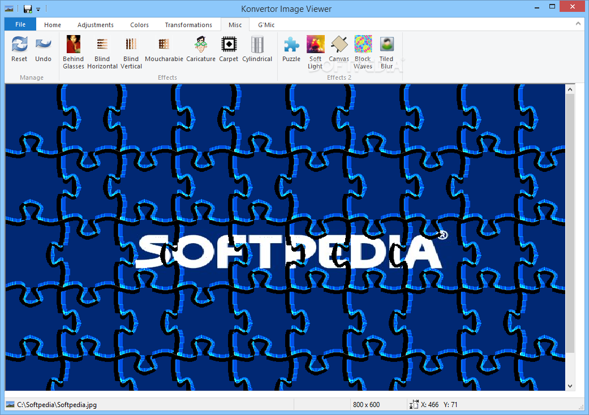Apply the Soft Light effect
This screenshot has width=589, height=415.
tap(316, 52)
